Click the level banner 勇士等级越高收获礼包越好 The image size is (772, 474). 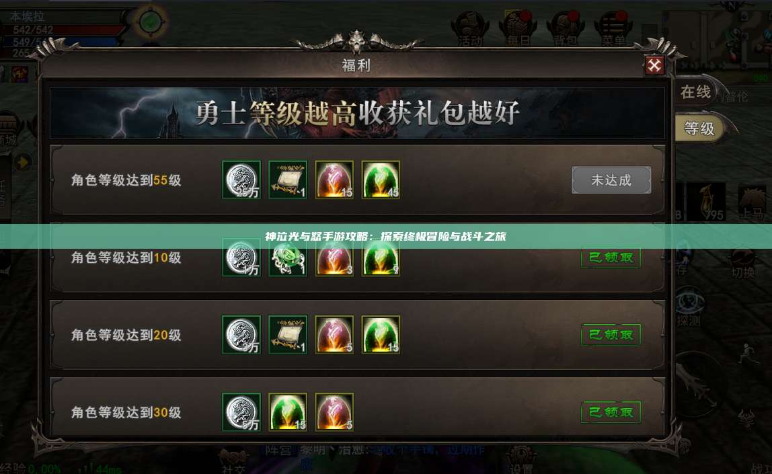(x=357, y=113)
